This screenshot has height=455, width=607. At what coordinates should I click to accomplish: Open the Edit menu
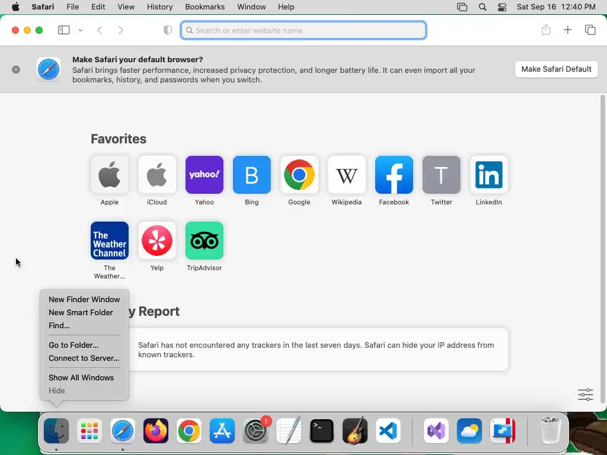[98, 7]
